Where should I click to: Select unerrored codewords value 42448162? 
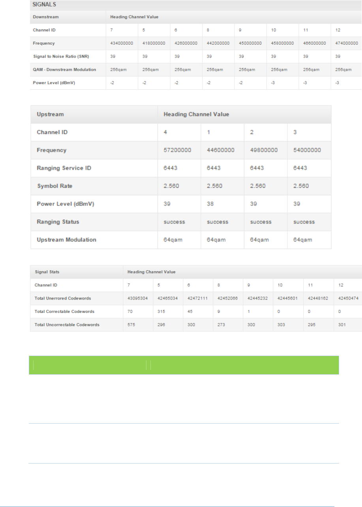319,298
